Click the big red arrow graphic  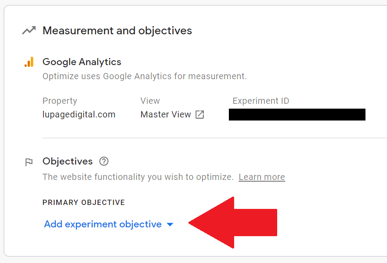point(233,223)
